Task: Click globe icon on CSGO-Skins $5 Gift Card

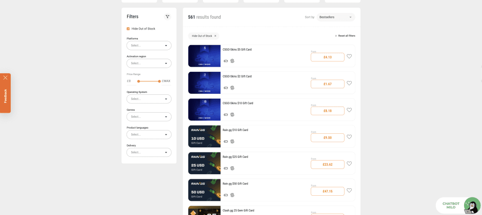Action: click(x=233, y=61)
